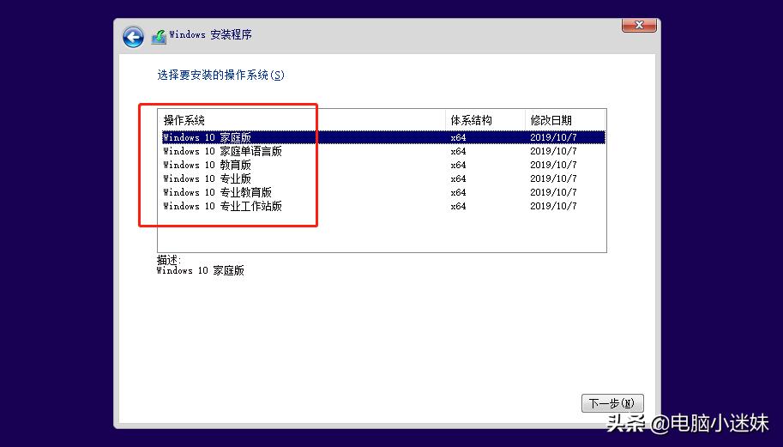Click the description text Windows 10 家庭版
783x447 pixels.
pos(200,271)
